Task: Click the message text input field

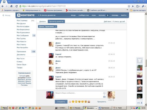Action: pos(79,95)
